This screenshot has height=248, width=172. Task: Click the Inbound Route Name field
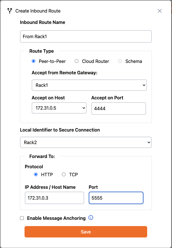86,36
